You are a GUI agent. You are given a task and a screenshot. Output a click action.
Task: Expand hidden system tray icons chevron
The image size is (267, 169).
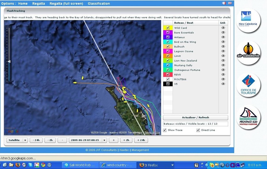[207, 165]
